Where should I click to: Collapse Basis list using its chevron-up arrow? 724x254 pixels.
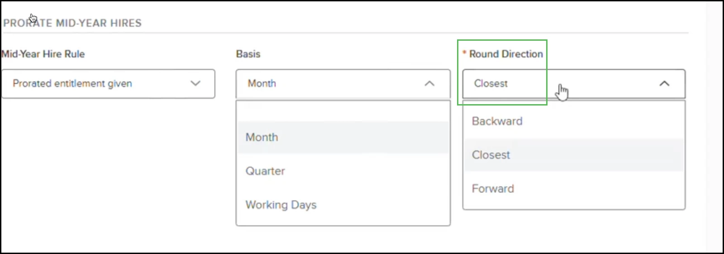[429, 83]
